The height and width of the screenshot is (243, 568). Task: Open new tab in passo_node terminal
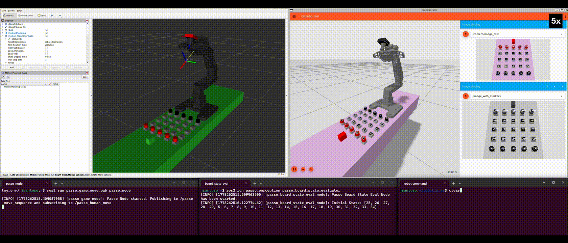(x=56, y=183)
